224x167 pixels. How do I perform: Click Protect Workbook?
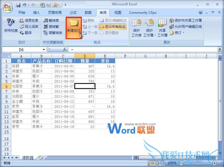pos(149,28)
